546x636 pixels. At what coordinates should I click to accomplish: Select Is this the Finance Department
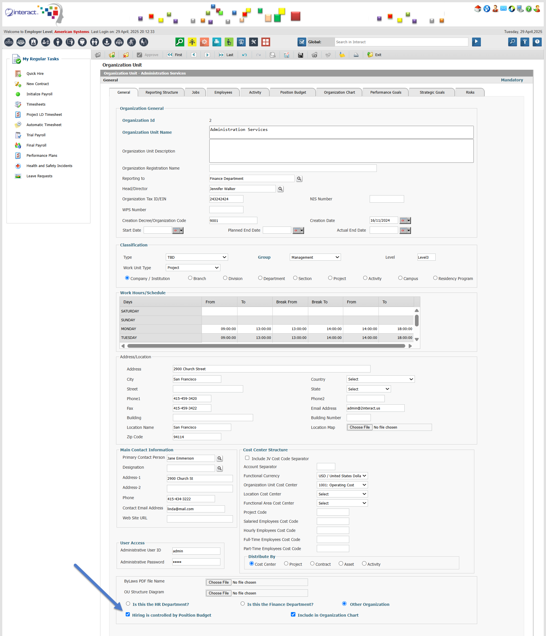(243, 604)
